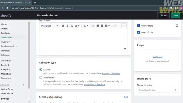Toggle bold formatting in description editor
The height and width of the screenshot is (103, 183).
pos(63,26)
